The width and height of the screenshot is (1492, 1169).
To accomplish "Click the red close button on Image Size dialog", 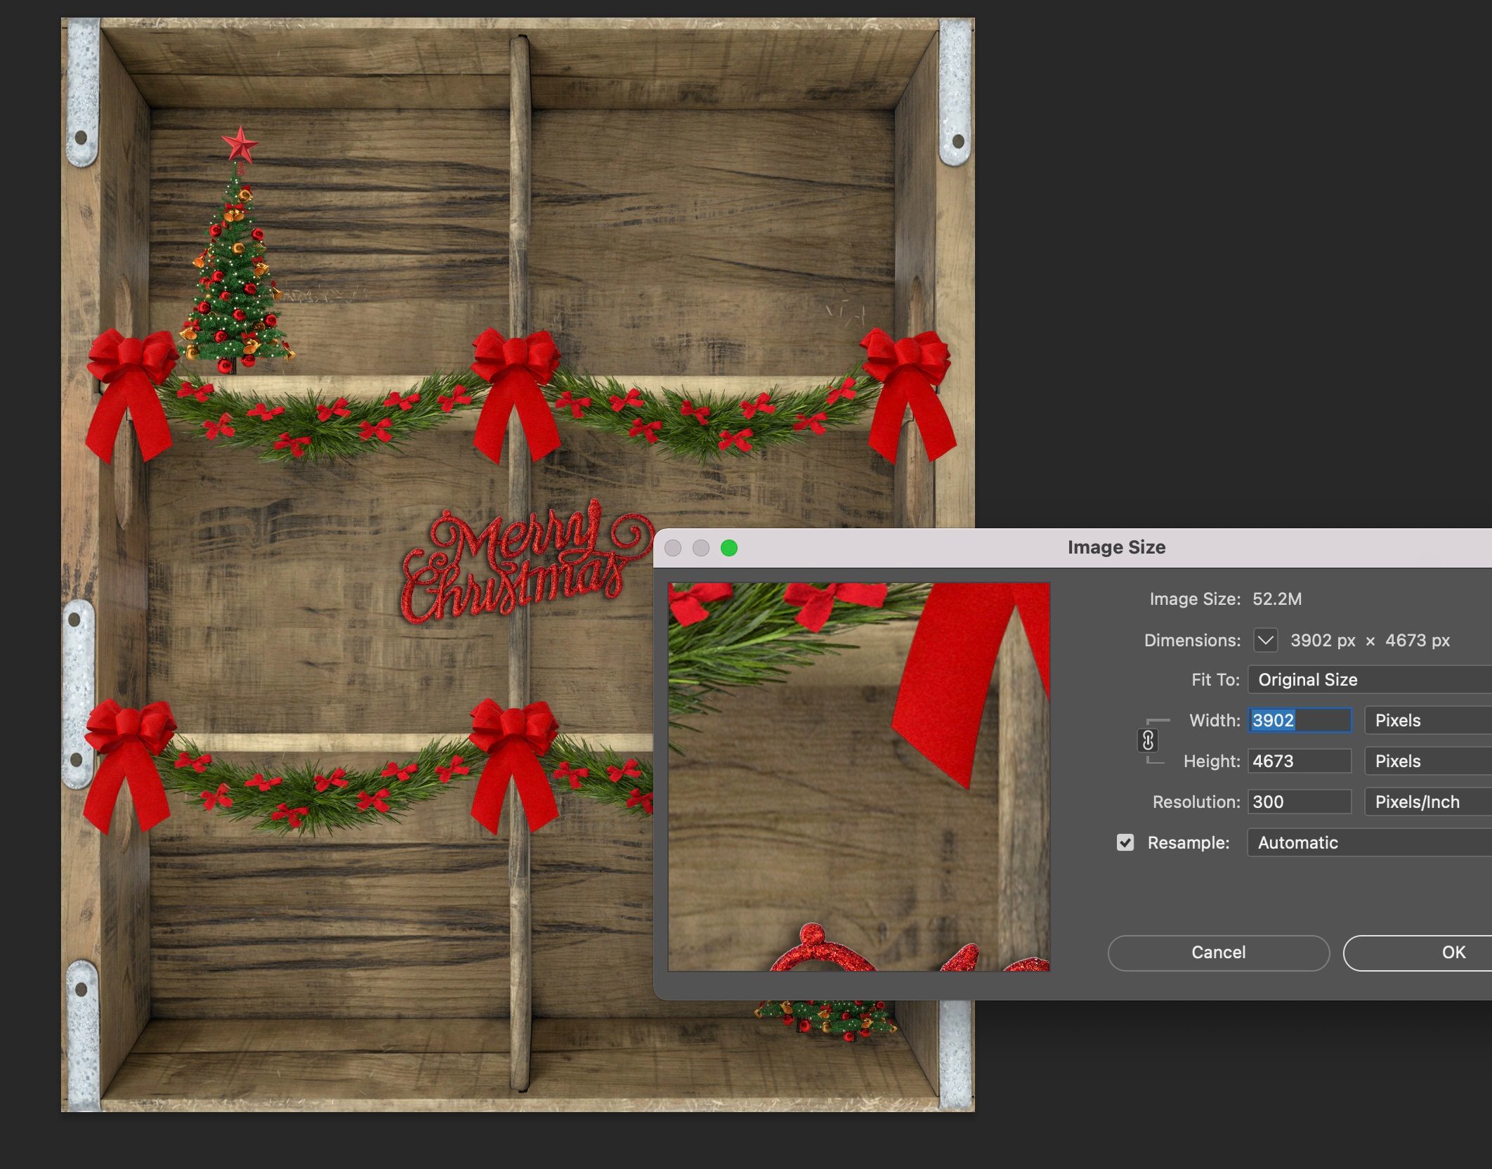I will tap(674, 547).
